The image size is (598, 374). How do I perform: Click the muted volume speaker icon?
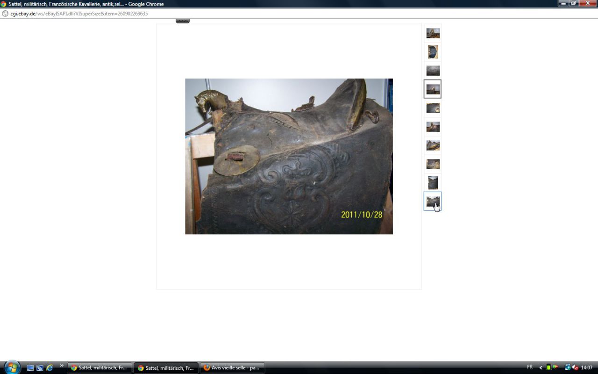(x=575, y=367)
